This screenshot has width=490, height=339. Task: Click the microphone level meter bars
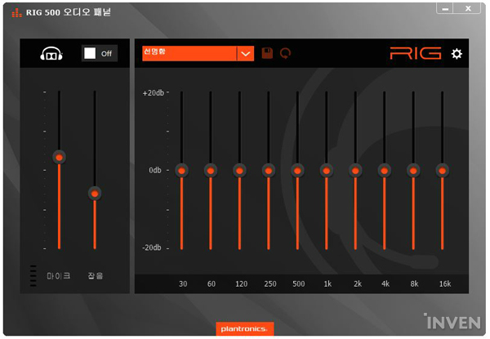click(33, 275)
